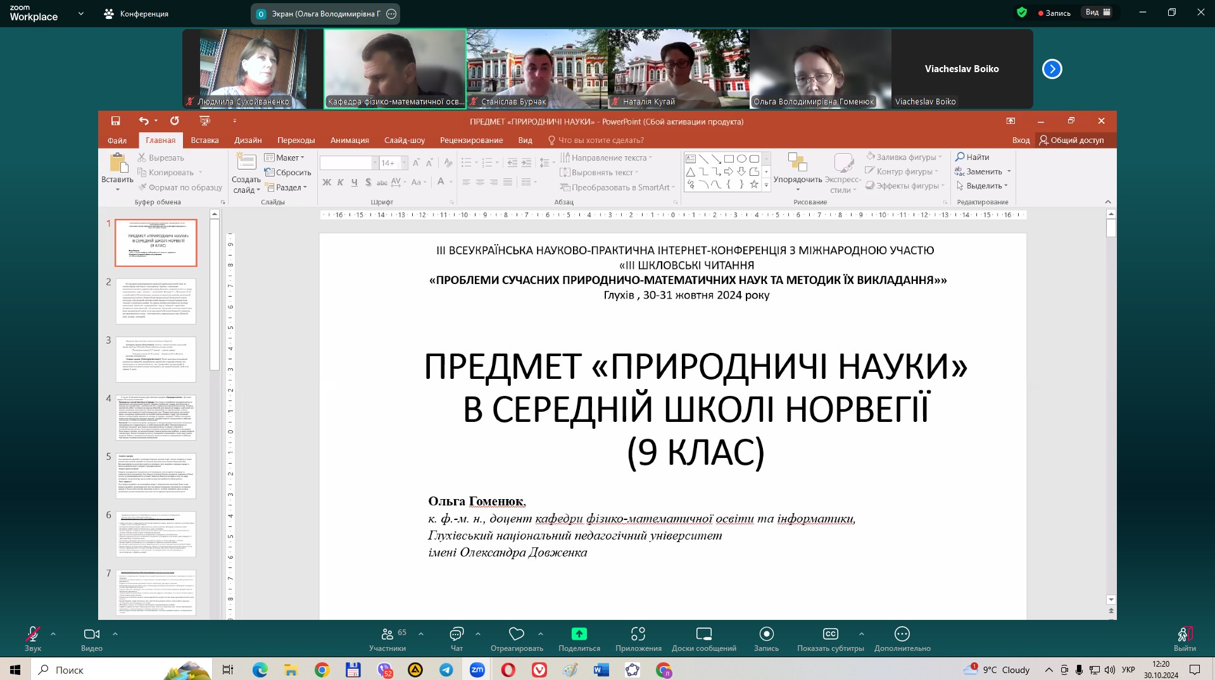Toggle italic (К) formatting
The image size is (1215, 680).
[x=340, y=182]
